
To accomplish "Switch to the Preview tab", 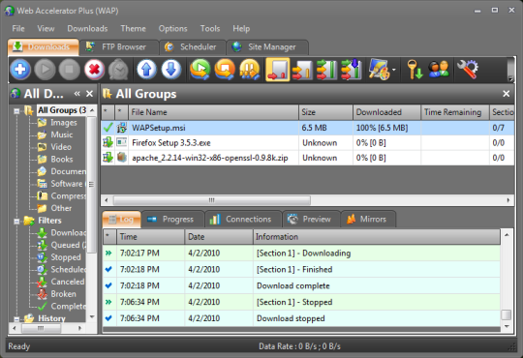I will point(311,220).
